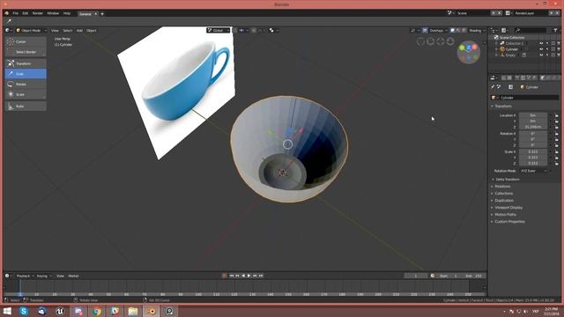This screenshot has width=564, height=317.
Task: Open the Render menu
Action: 38,13
